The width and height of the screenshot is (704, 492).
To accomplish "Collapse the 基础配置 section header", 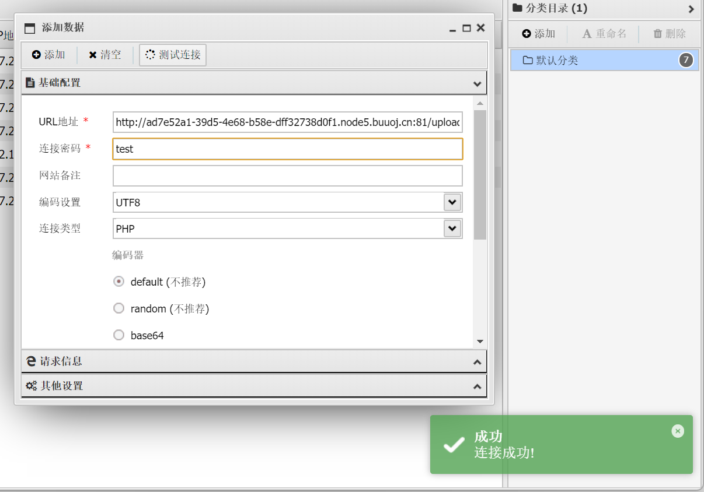I will 254,83.
